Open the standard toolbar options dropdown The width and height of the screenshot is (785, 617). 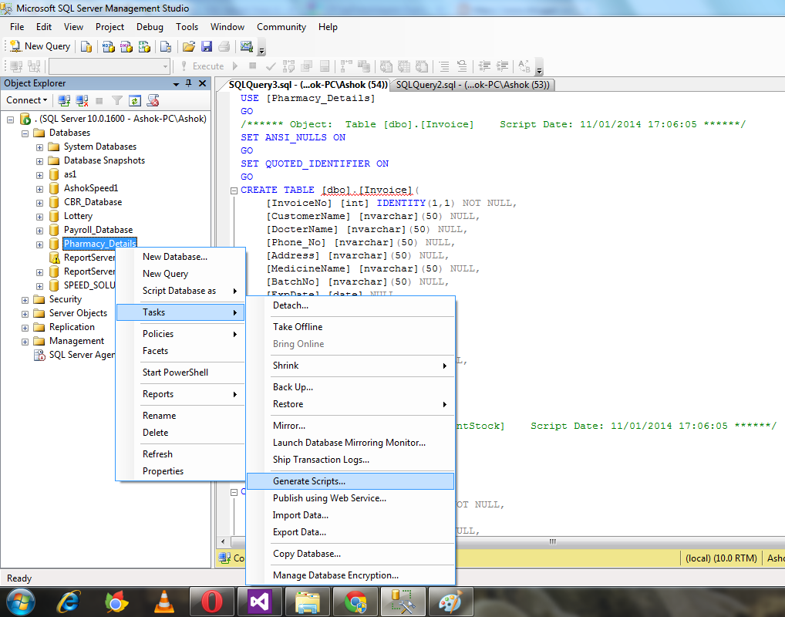(262, 49)
